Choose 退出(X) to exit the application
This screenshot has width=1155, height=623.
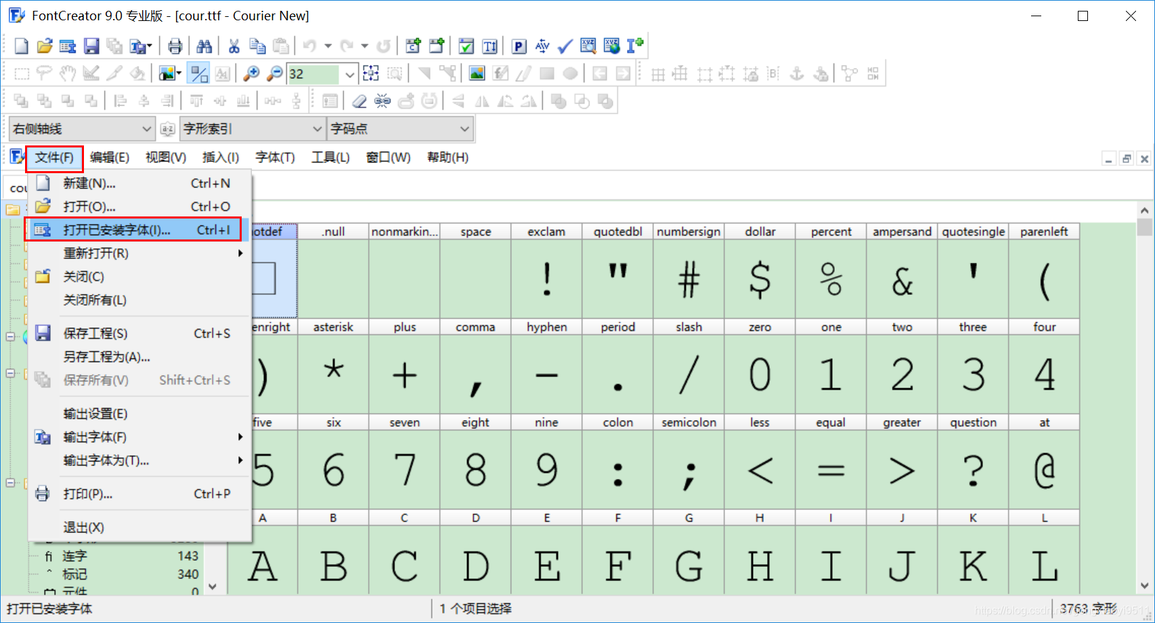point(139,528)
